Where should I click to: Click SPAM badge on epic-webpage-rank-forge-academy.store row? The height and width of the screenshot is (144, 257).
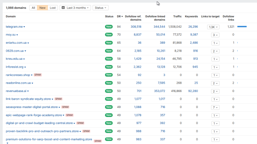click(x=69, y=115)
